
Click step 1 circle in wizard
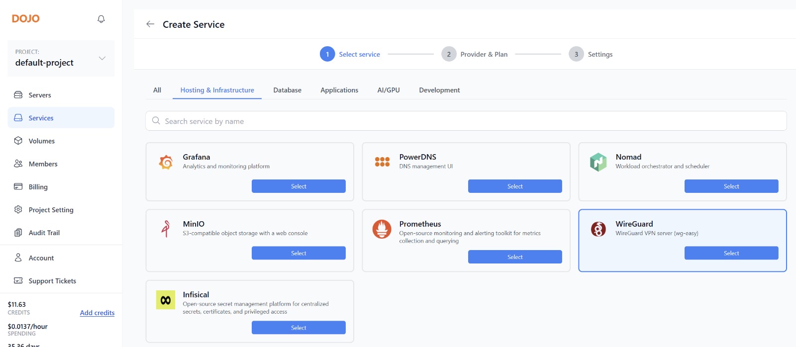pyautogui.click(x=327, y=54)
